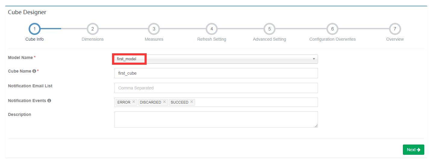Click the Description field label
This screenshot has width=430, height=162.
click(x=20, y=114)
